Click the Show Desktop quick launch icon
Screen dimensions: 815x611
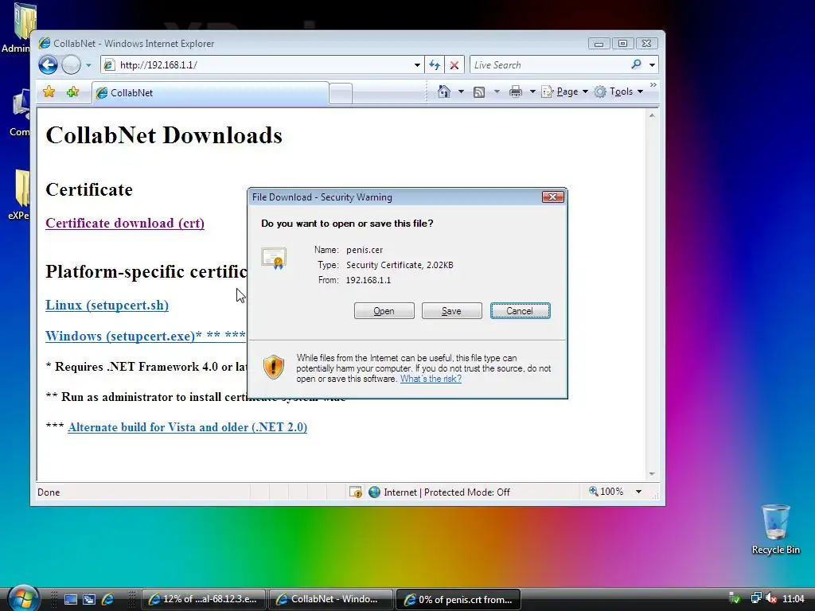(x=71, y=599)
